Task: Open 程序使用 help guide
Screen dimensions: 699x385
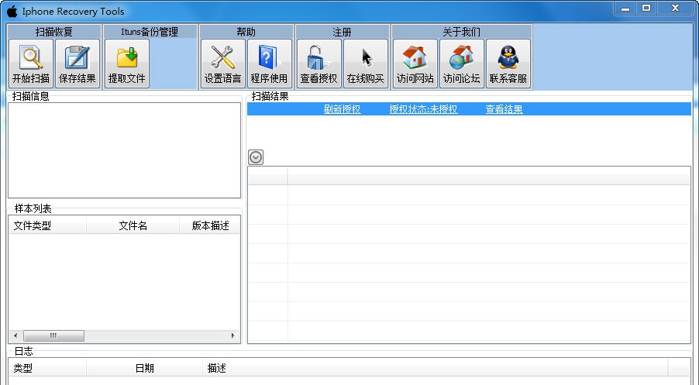Action: pos(269,64)
